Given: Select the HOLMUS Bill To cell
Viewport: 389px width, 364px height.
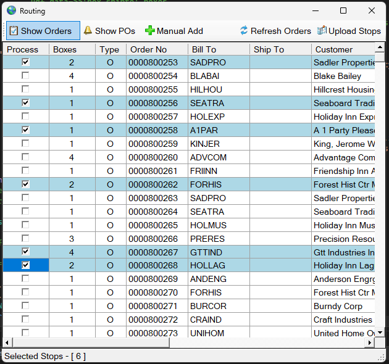Looking at the screenshot, I should pos(219,225).
